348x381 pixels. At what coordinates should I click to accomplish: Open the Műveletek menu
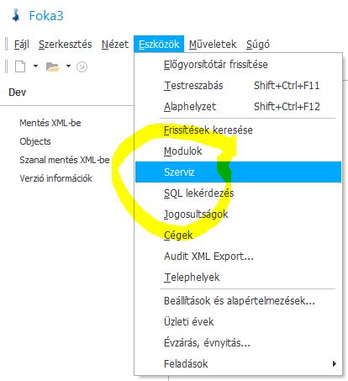pos(213,45)
